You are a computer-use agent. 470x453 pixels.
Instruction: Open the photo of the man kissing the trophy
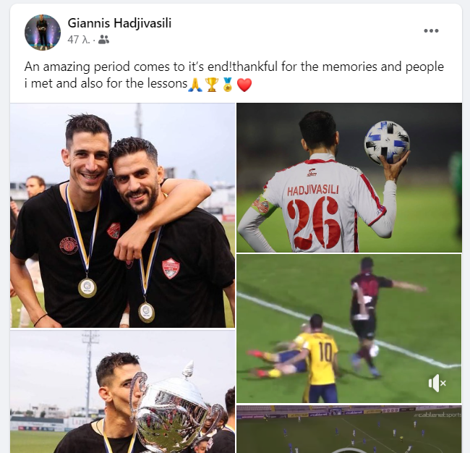tap(123, 391)
